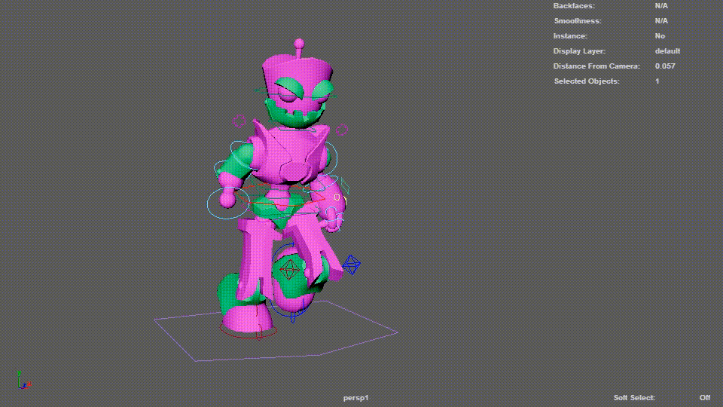Image resolution: width=723 pixels, height=407 pixels.
Task: Click the Instance heads-up label
Action: click(570, 36)
